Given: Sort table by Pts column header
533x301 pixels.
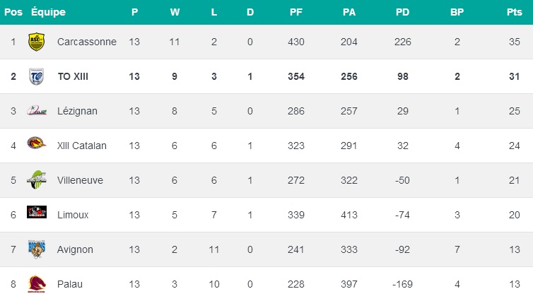Looking at the screenshot, I should 514,12.
